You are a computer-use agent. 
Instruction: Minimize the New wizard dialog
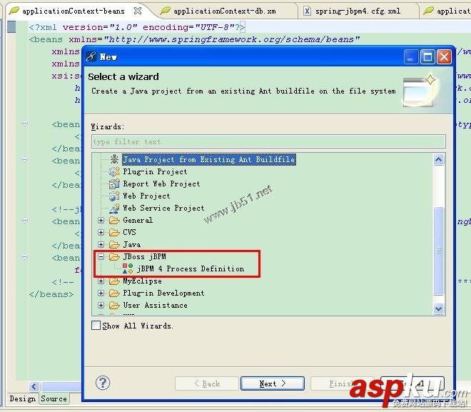[x=411, y=56]
